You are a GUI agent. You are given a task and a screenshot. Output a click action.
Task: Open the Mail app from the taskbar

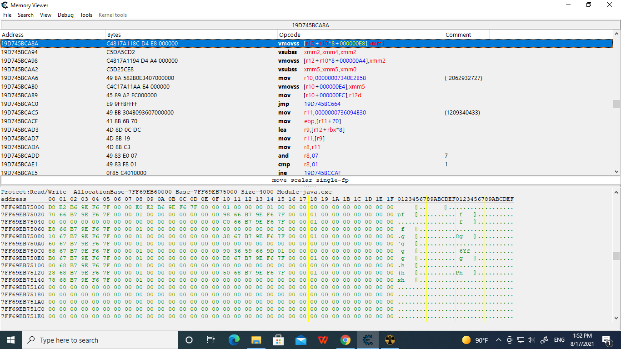pyautogui.click(x=300, y=339)
